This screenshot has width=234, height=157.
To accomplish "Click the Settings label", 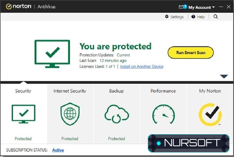I will (177, 17).
